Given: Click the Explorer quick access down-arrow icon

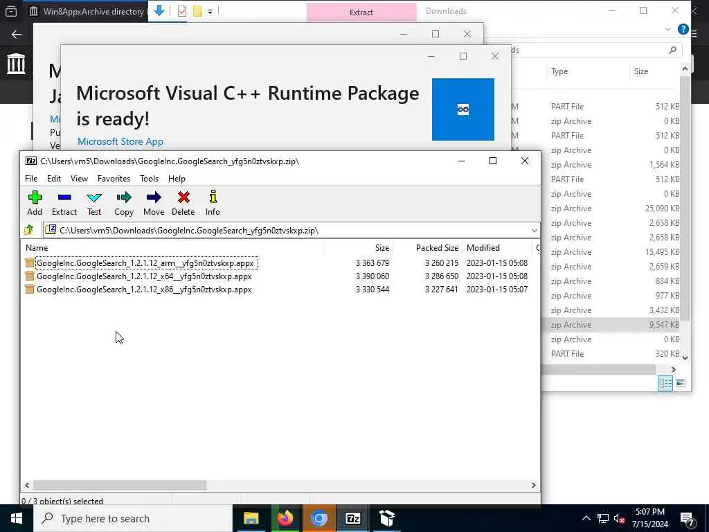Looking at the screenshot, I should click(159, 11).
